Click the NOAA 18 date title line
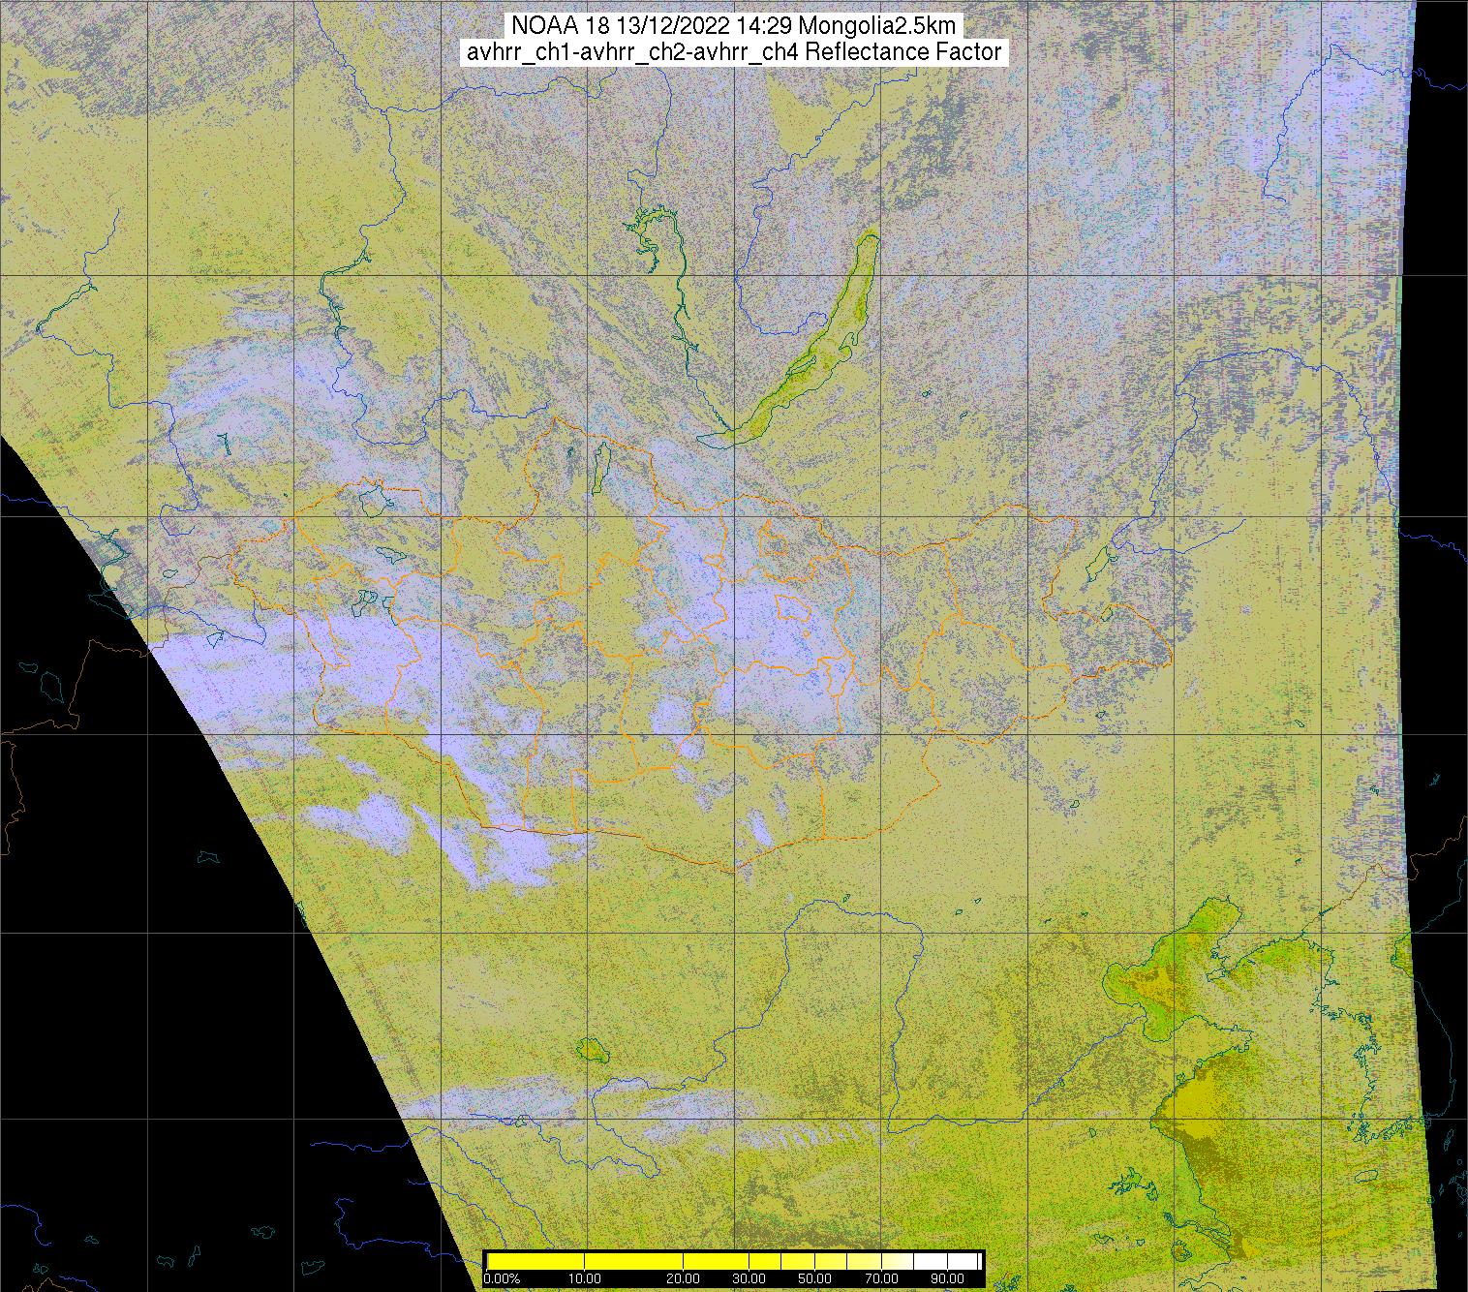This screenshot has width=1468, height=1292. click(734, 26)
